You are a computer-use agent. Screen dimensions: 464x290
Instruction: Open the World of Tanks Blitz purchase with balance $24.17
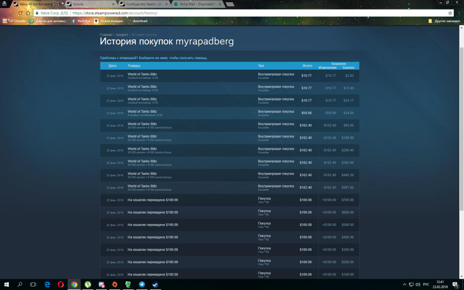(230, 100)
